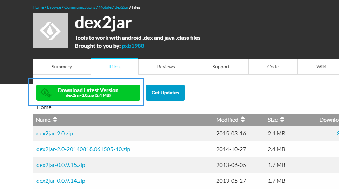Open dex2jar breadcrumb link

(x=121, y=7)
